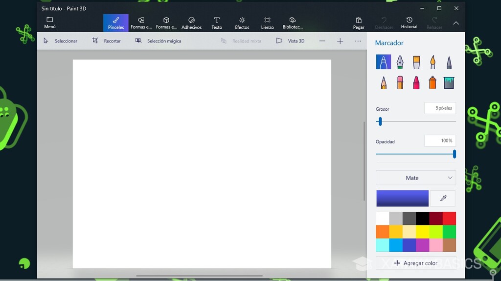Switch to the Adhesivos tab
Screen dimensions: 501x281
pos(191,22)
